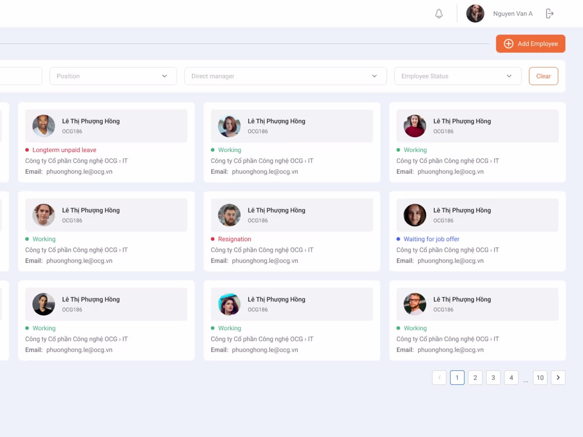Click the Waiting for job offer status
This screenshot has height=437, width=583.
[x=431, y=239]
